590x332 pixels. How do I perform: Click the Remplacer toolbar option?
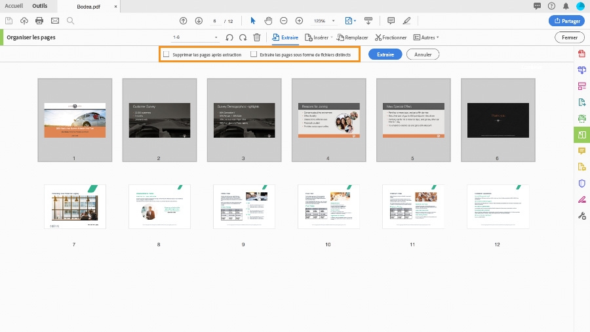click(352, 37)
